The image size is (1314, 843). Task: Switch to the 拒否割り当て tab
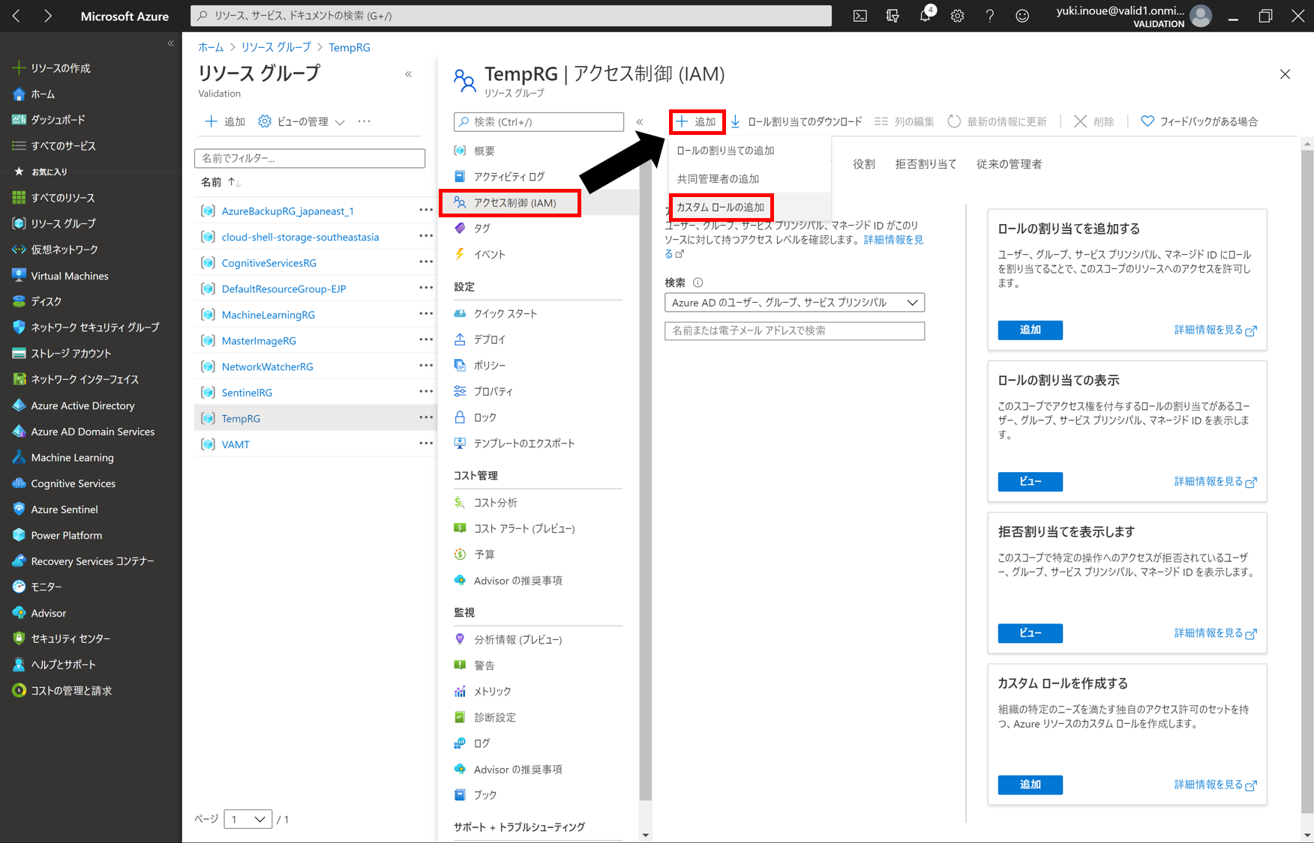925,164
